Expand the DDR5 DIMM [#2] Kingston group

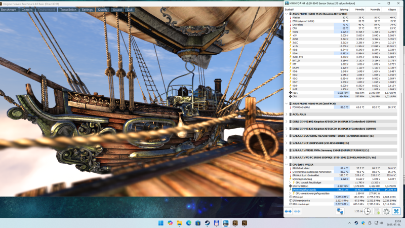point(287,129)
